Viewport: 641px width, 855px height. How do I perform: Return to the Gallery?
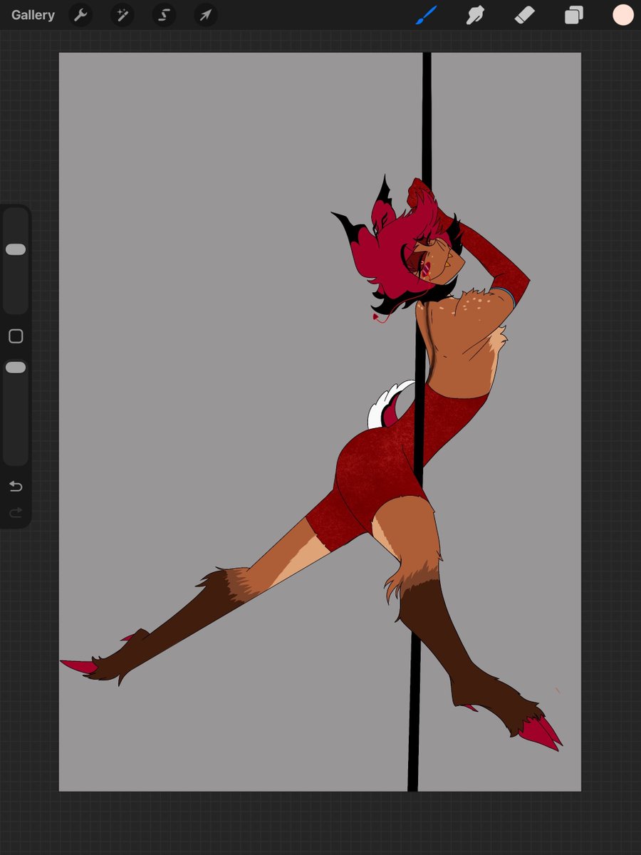pyautogui.click(x=32, y=14)
